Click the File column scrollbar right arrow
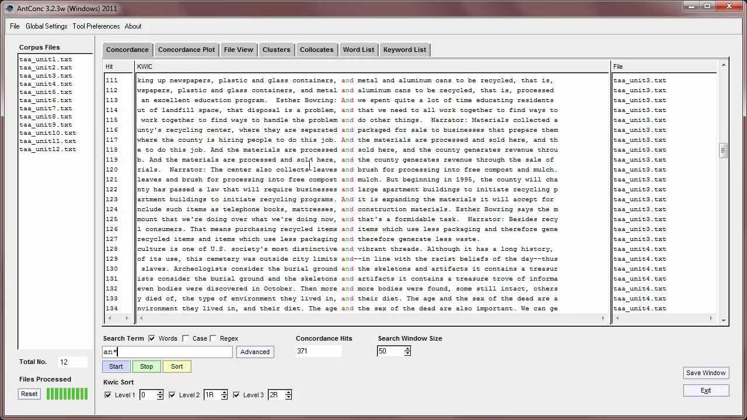This screenshot has width=747, height=420. pyautogui.click(x=711, y=318)
